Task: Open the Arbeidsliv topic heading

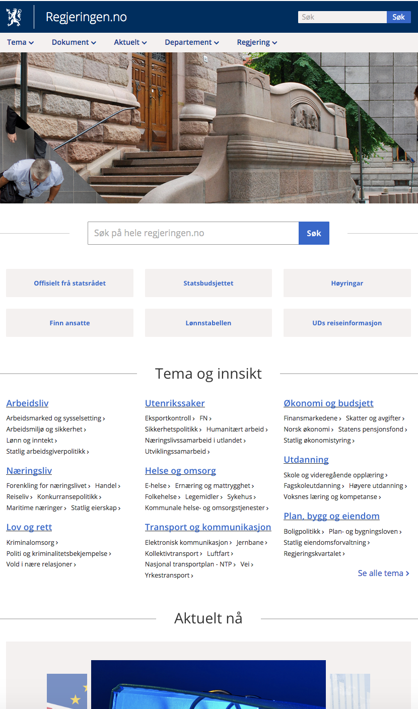Action: pyautogui.click(x=27, y=403)
